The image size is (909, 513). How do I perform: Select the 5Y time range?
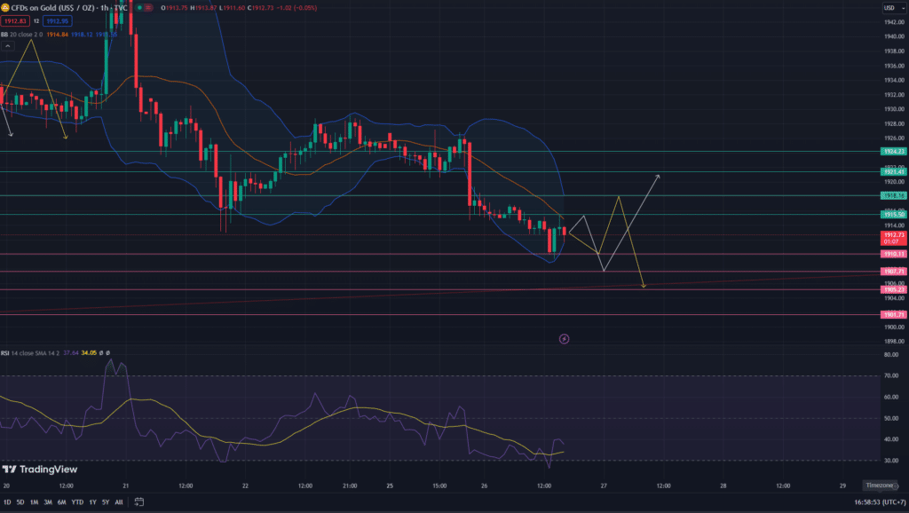tap(106, 502)
